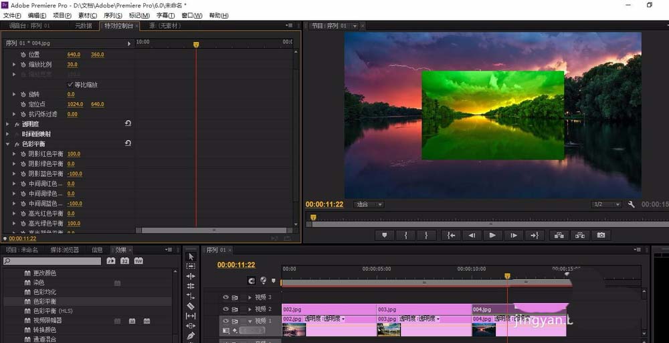This screenshot has height=343, width=669.
Task: Select the Razor tool in tools panel
Action: click(x=191, y=306)
